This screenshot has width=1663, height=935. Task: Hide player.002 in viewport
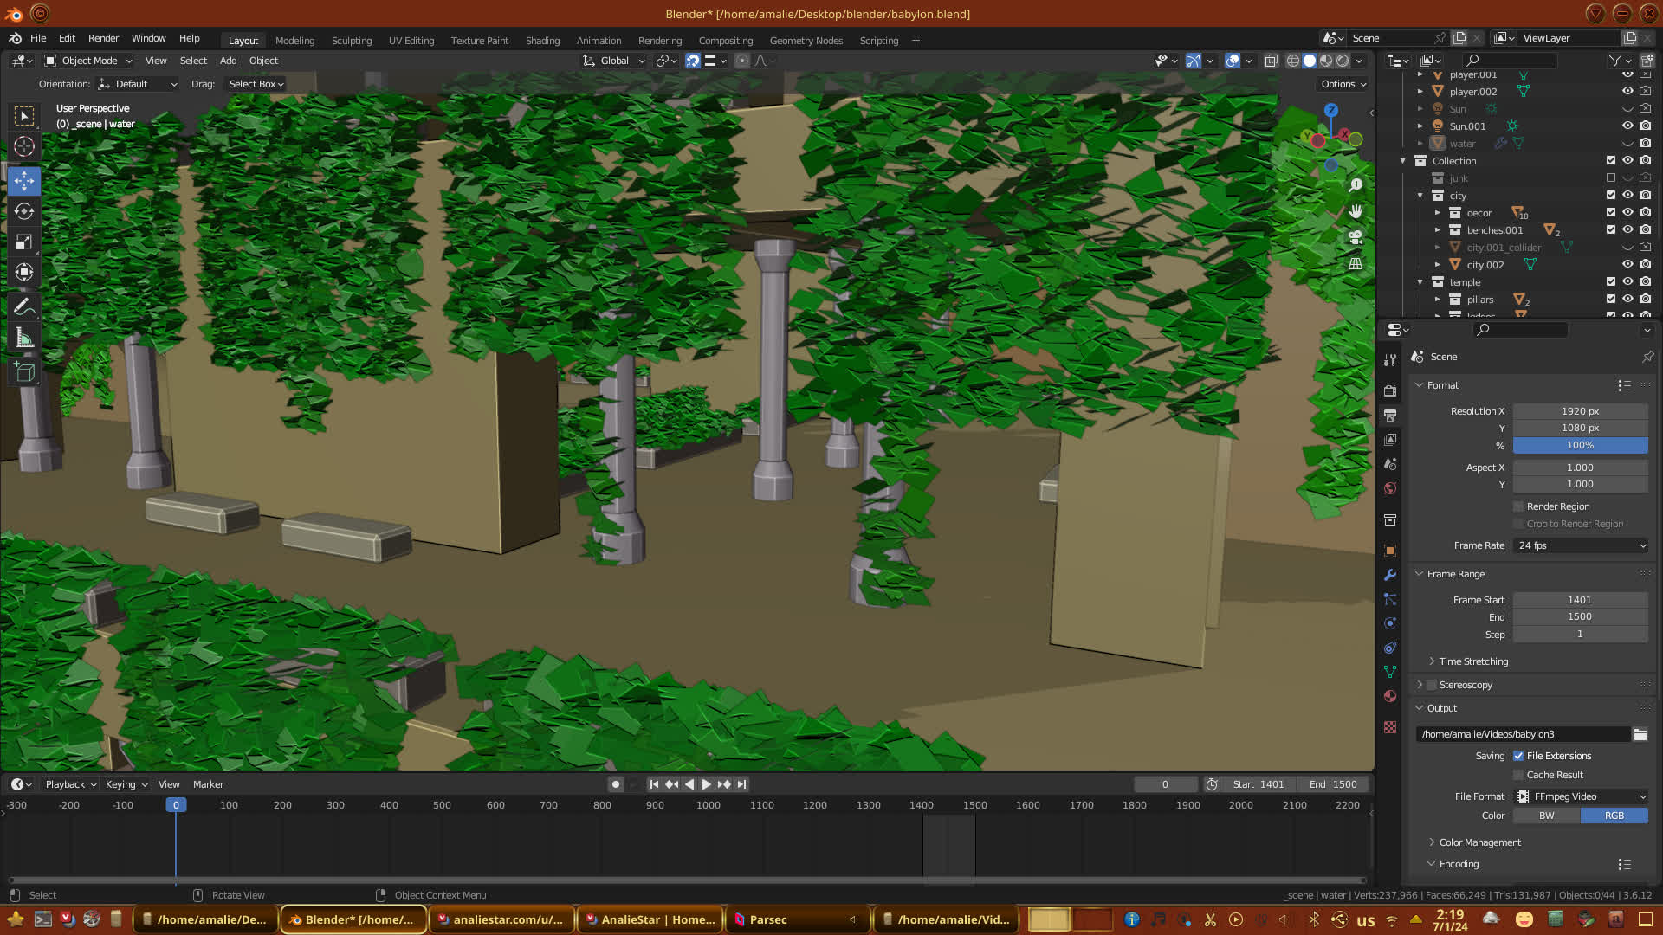(1627, 91)
